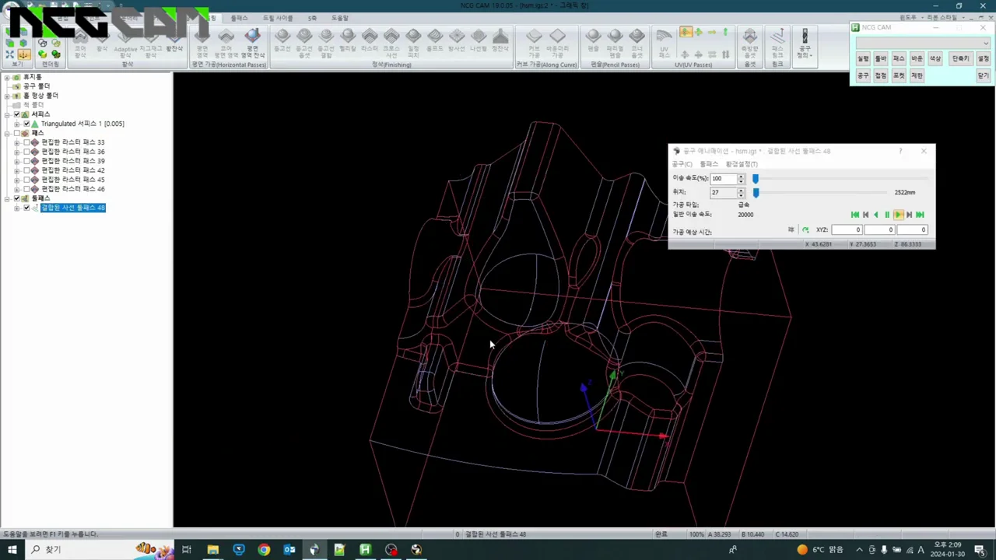Open the 툴패스 ribbon tab

coord(239,18)
